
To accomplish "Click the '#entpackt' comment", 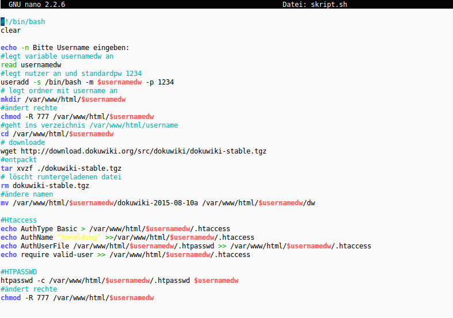I will pos(18,160).
